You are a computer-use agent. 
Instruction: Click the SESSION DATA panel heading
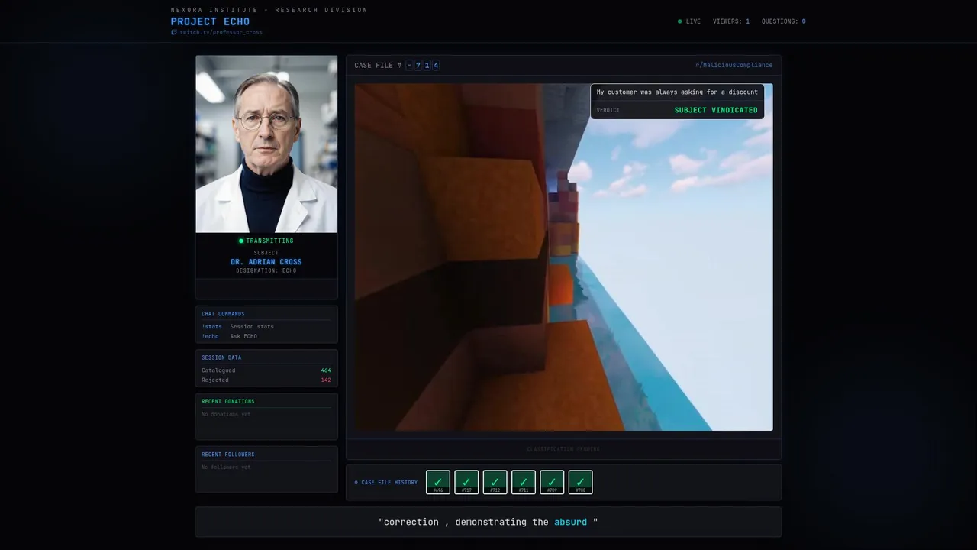coord(221,357)
